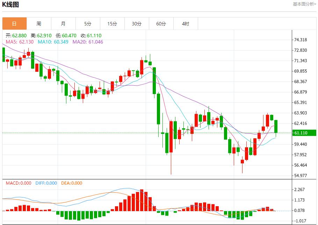Switch to the 60分 chart tab
The image size is (318, 225).
(161, 24)
